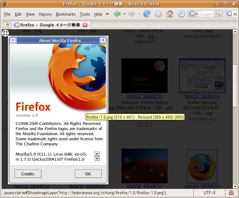The height and width of the screenshot is (198, 239).
Task: Go back with the green Back arrow
Action: (x=117, y=14)
